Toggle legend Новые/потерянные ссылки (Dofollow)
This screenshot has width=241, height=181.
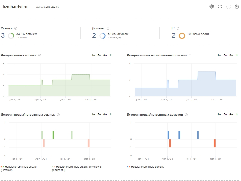tap(19, 168)
